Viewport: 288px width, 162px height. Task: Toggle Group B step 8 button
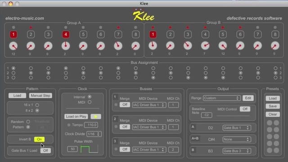click(x=275, y=34)
